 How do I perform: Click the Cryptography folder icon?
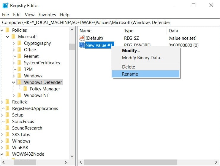pyautogui.click(x=19, y=43)
